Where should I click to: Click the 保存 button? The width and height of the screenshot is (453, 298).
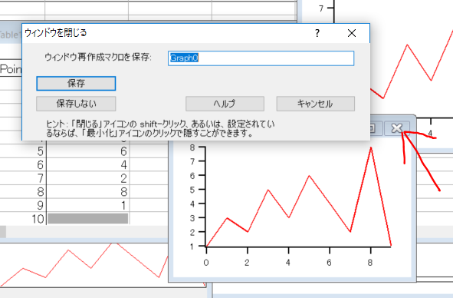(x=76, y=84)
